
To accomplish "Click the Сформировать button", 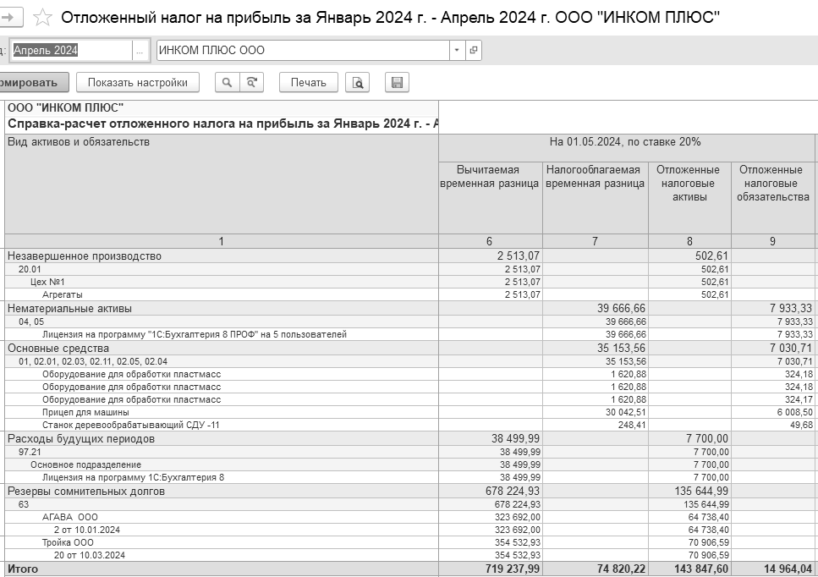I will [33, 82].
